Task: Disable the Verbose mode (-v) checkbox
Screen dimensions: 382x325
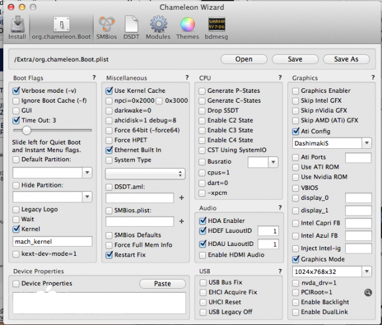Action: [17, 91]
